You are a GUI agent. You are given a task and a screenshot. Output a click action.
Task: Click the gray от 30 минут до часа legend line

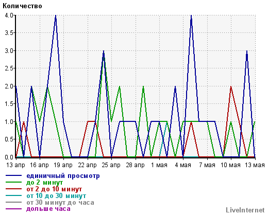14,202
